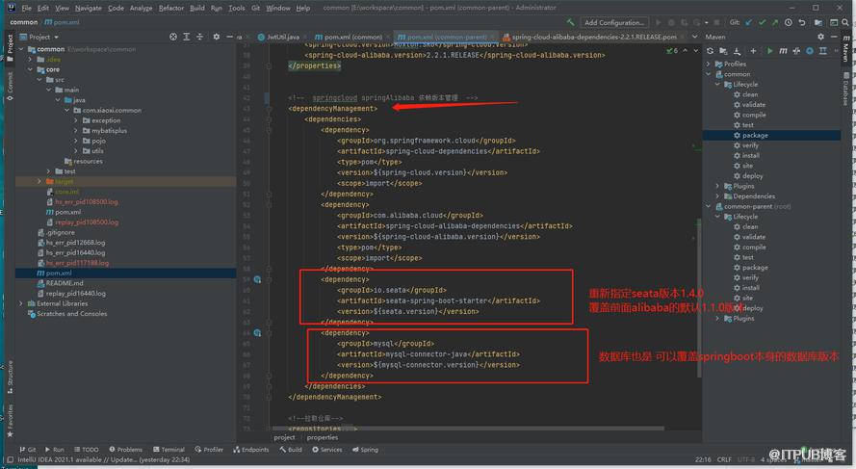Select root pom.xml in project tree

click(x=59, y=273)
